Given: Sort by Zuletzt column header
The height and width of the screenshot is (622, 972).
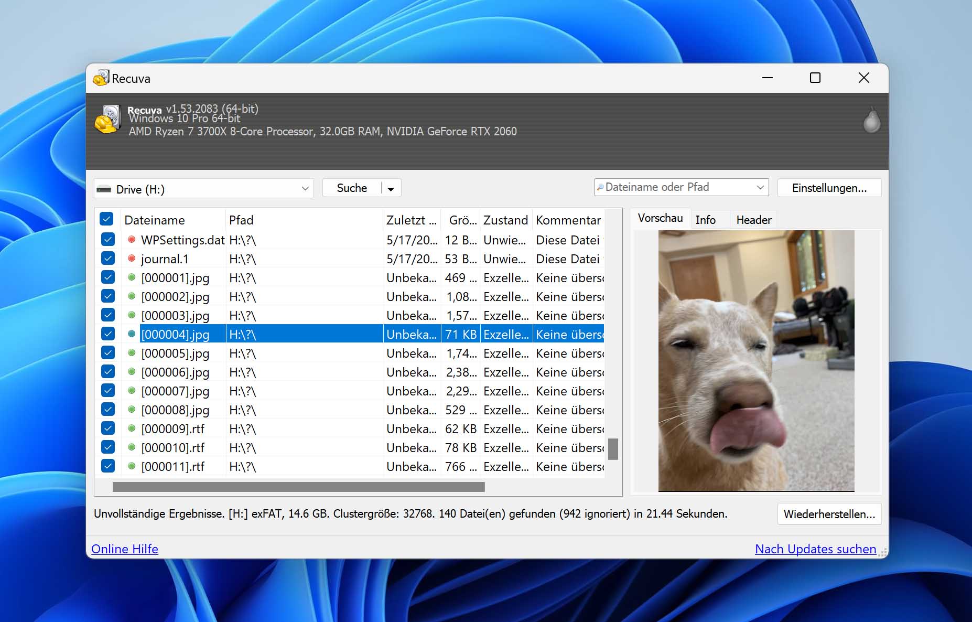Looking at the screenshot, I should tap(412, 220).
